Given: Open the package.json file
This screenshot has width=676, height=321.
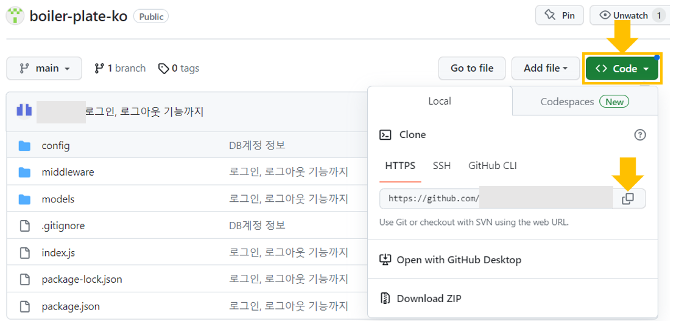Looking at the screenshot, I should coord(71,306).
